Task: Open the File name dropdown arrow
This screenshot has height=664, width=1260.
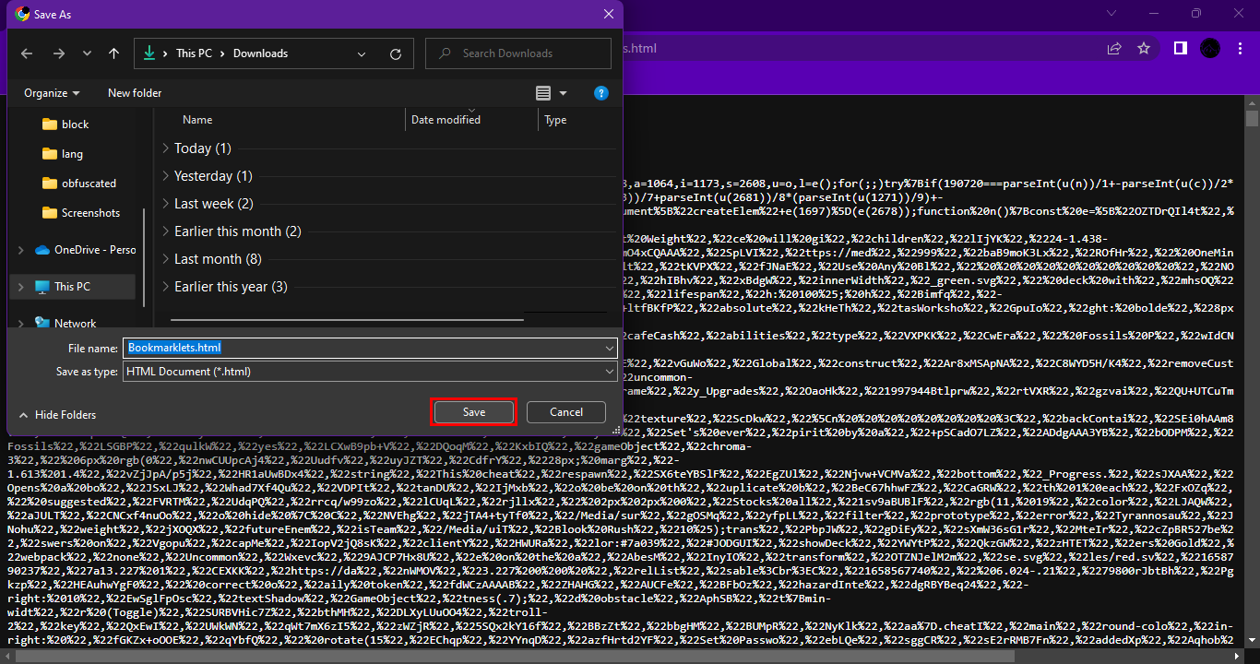Action: click(x=609, y=348)
